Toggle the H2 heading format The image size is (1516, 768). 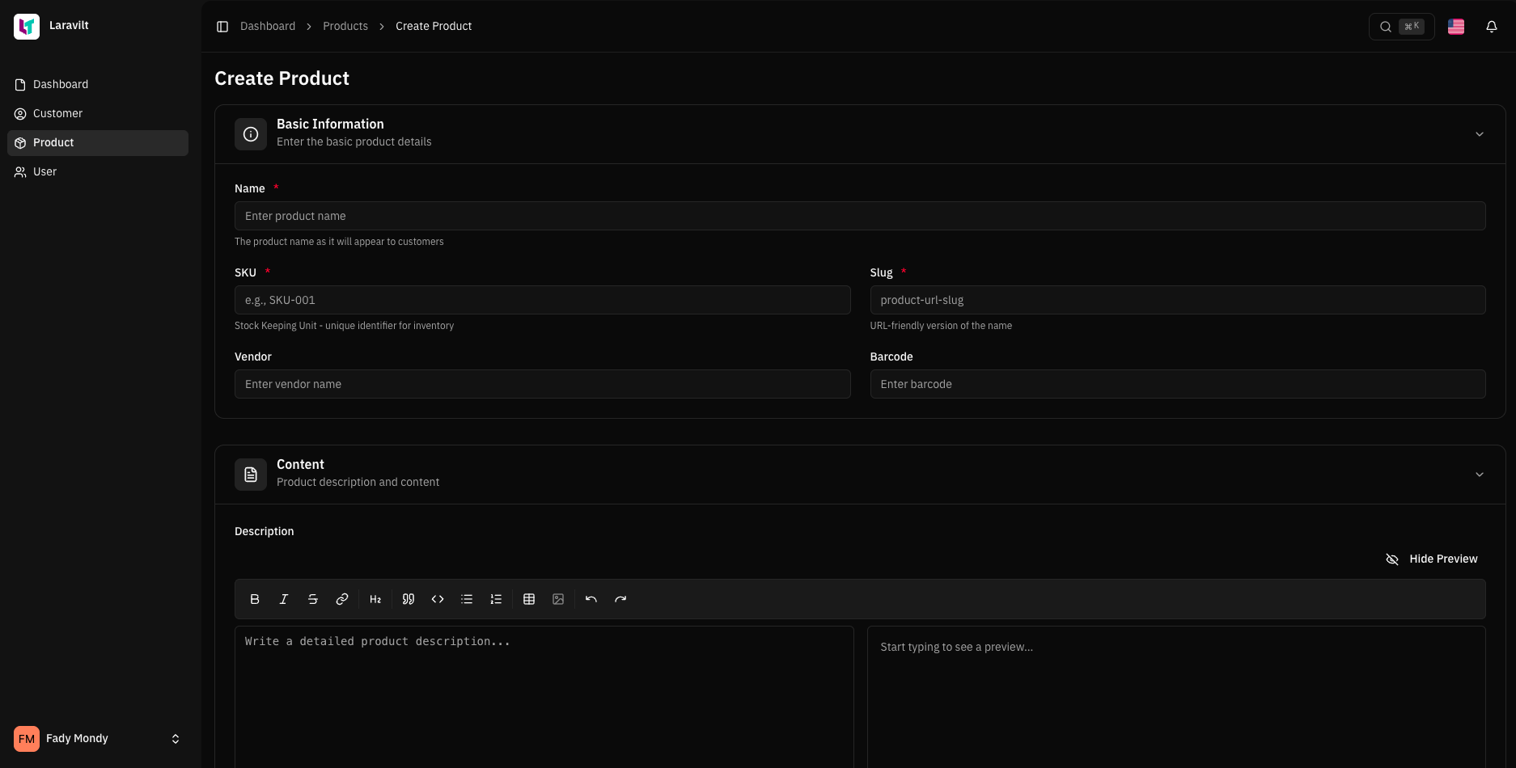pos(375,599)
